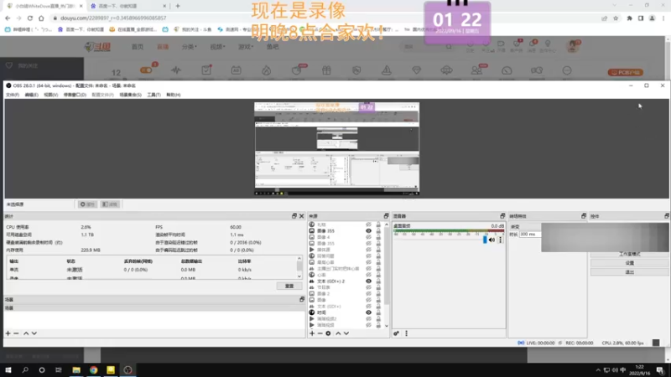This screenshot has width=671, height=377.
Task: Open desktop audio channel options dots
Action: pyautogui.click(x=500, y=240)
